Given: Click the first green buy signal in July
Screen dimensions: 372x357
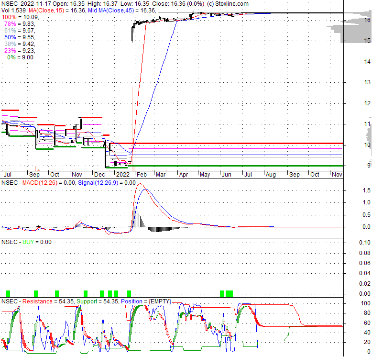Looking at the screenshot, I should tap(8, 294).
